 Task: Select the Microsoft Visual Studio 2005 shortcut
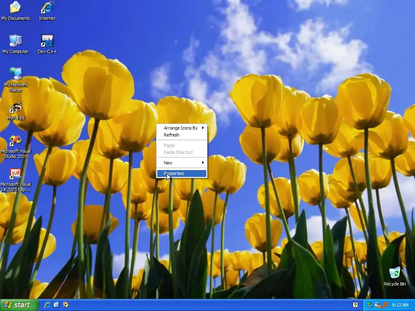tap(15, 147)
